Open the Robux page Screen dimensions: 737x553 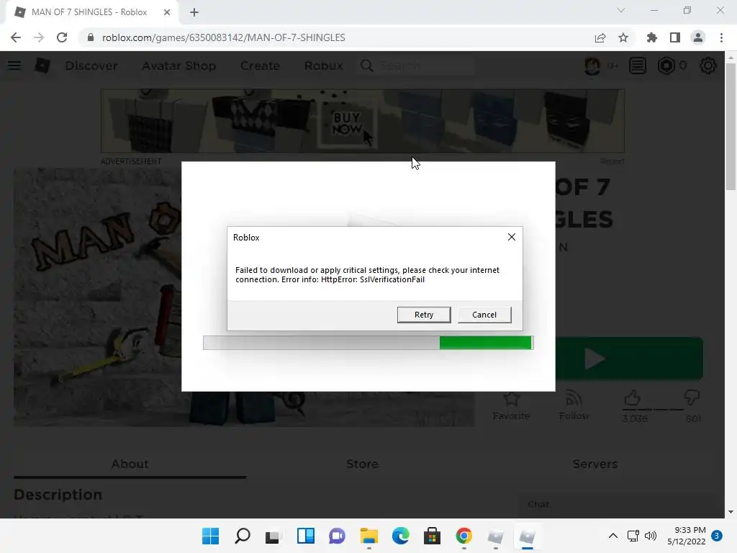click(x=323, y=66)
